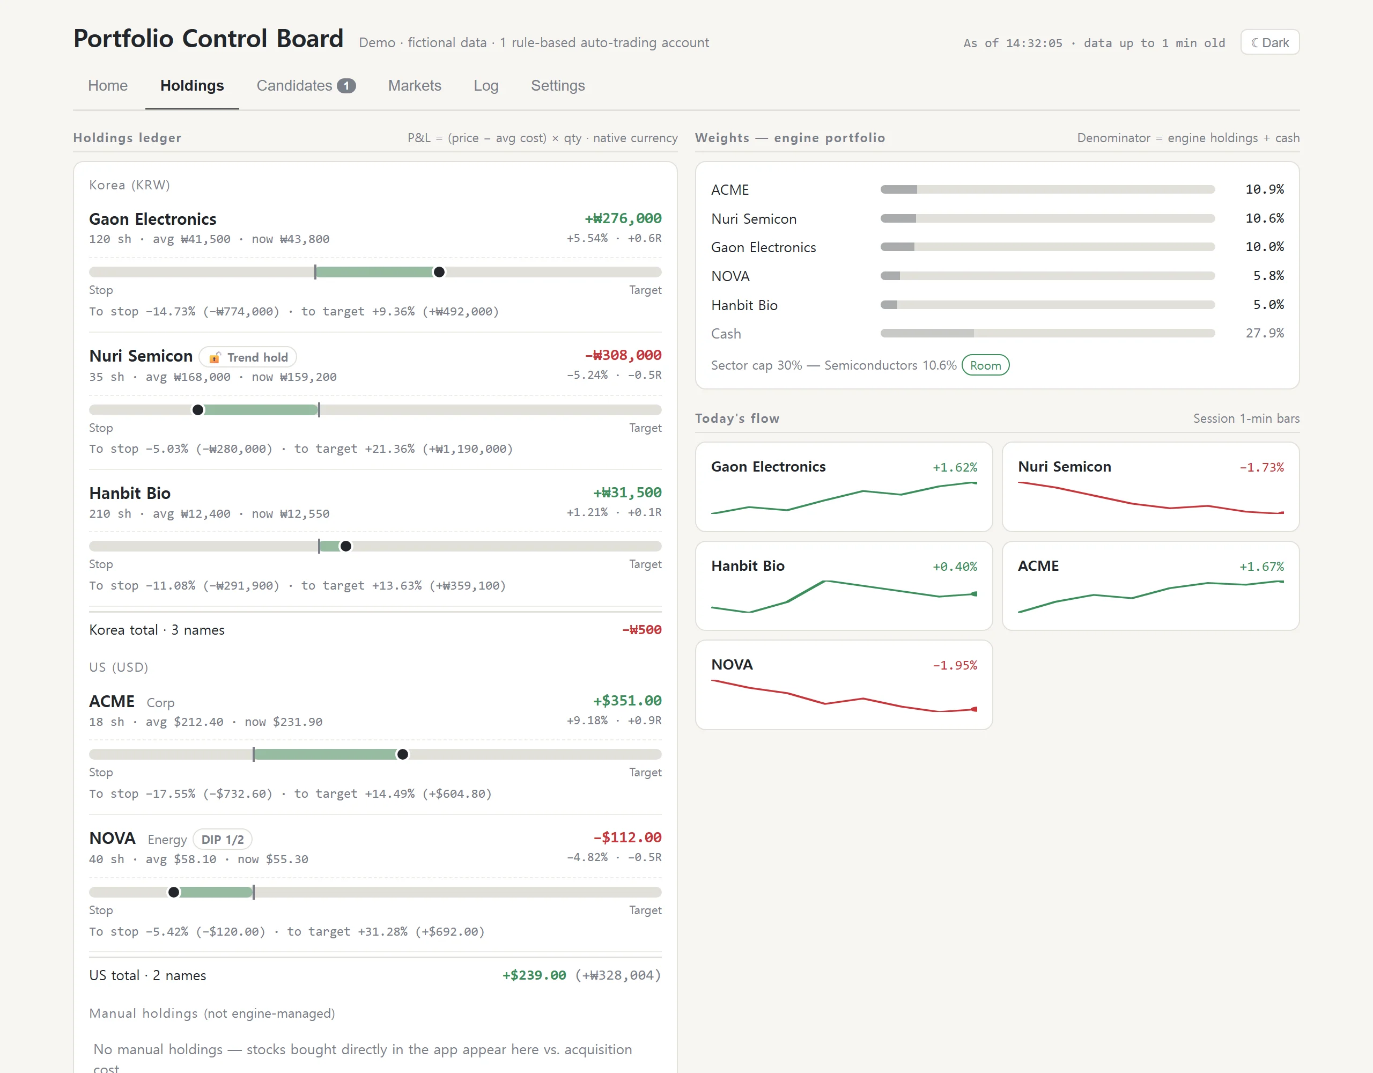Click NOVA stop-target price dot

click(x=174, y=893)
